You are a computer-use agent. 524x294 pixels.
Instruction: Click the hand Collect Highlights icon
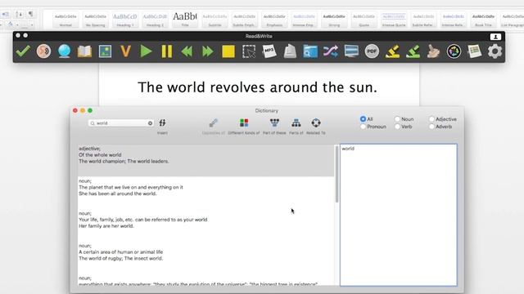[433, 51]
